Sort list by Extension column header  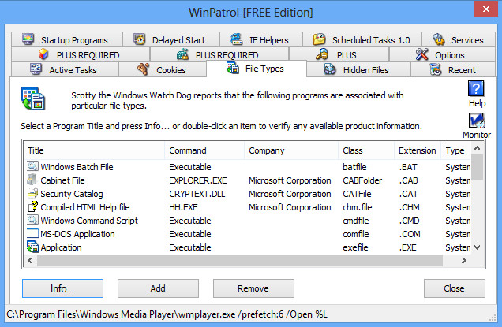click(x=418, y=150)
